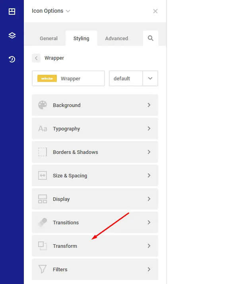The image size is (252, 284).
Task: Click the Typography Aa icon
Action: pos(43,128)
